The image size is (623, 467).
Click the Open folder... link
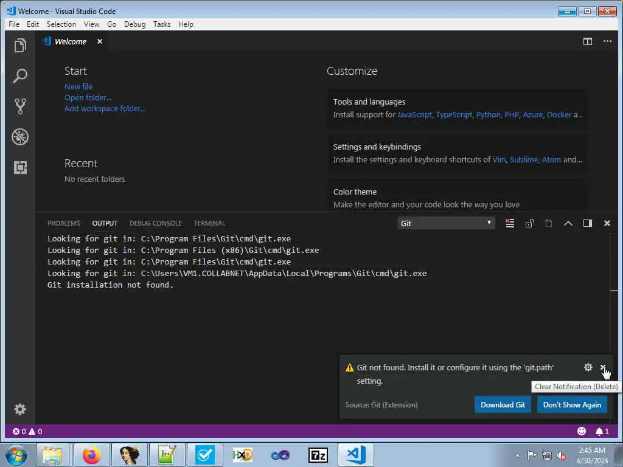[88, 98]
